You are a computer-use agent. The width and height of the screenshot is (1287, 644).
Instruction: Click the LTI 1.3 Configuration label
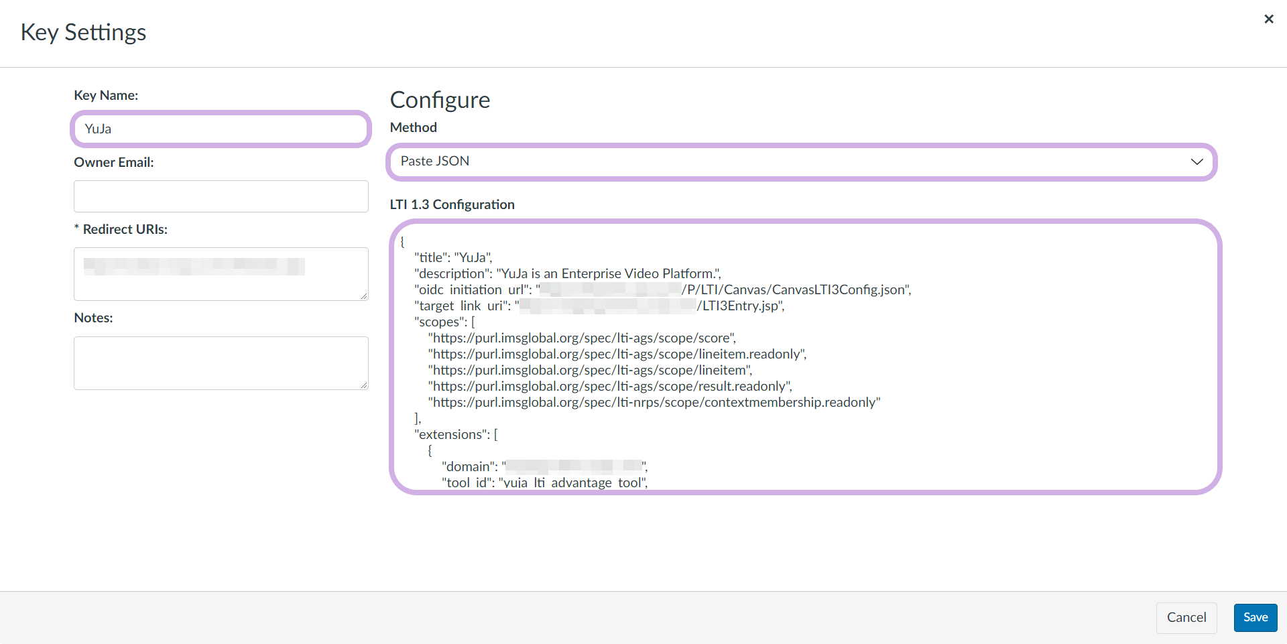click(452, 204)
